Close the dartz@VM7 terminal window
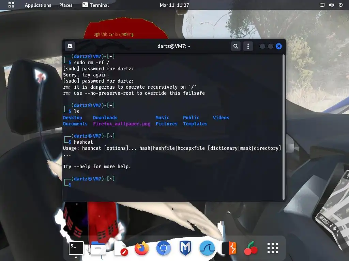349x261 pixels. pyautogui.click(x=279, y=46)
